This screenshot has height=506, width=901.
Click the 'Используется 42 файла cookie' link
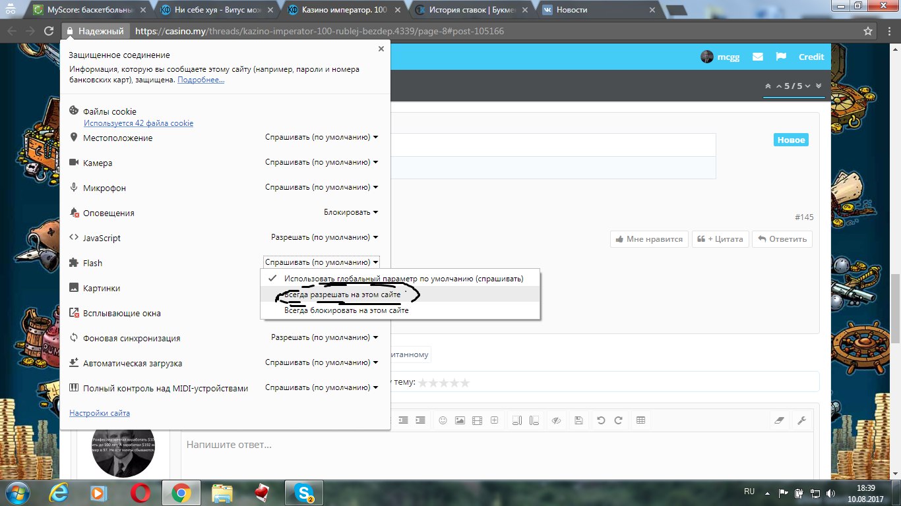[x=139, y=123]
